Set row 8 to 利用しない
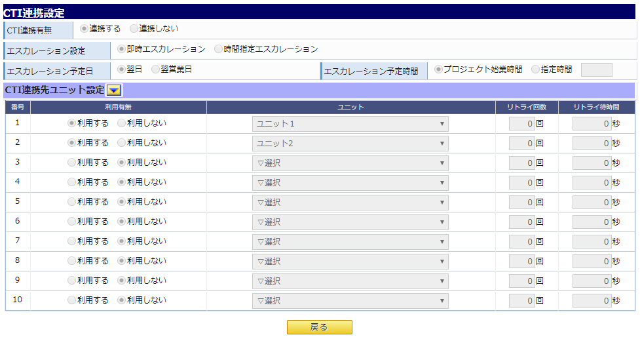 (x=121, y=260)
